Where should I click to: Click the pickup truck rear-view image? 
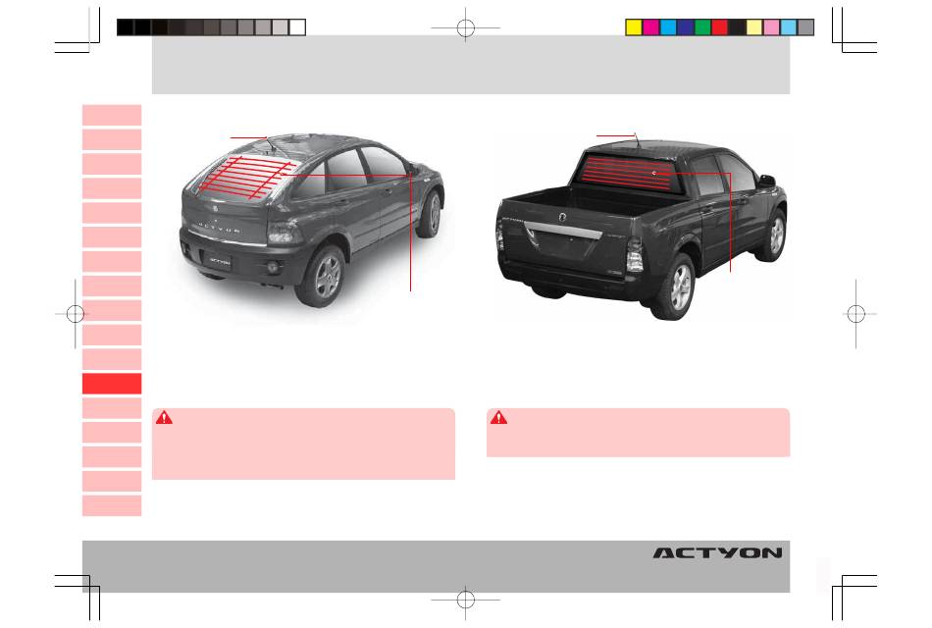click(644, 229)
